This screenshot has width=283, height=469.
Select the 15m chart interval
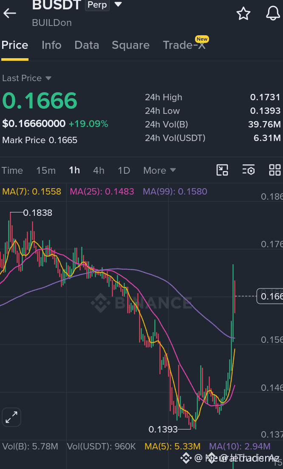46,170
